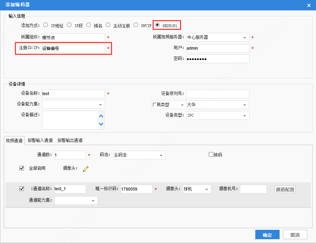Click the 注册ID/IP input field

coord(73,48)
